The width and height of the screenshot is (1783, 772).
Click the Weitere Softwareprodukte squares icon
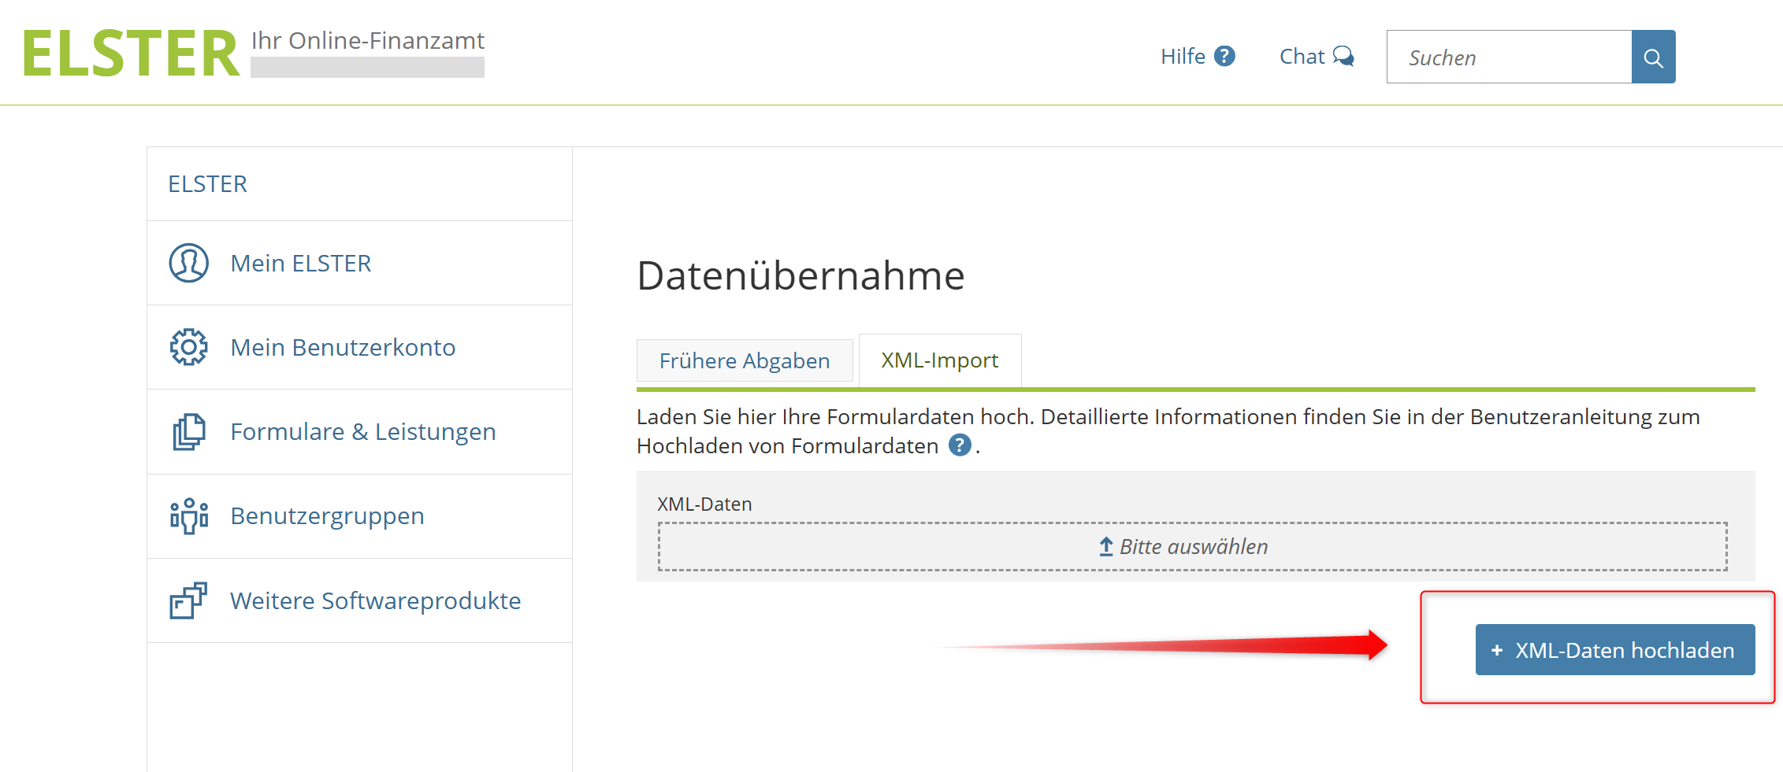(x=188, y=600)
